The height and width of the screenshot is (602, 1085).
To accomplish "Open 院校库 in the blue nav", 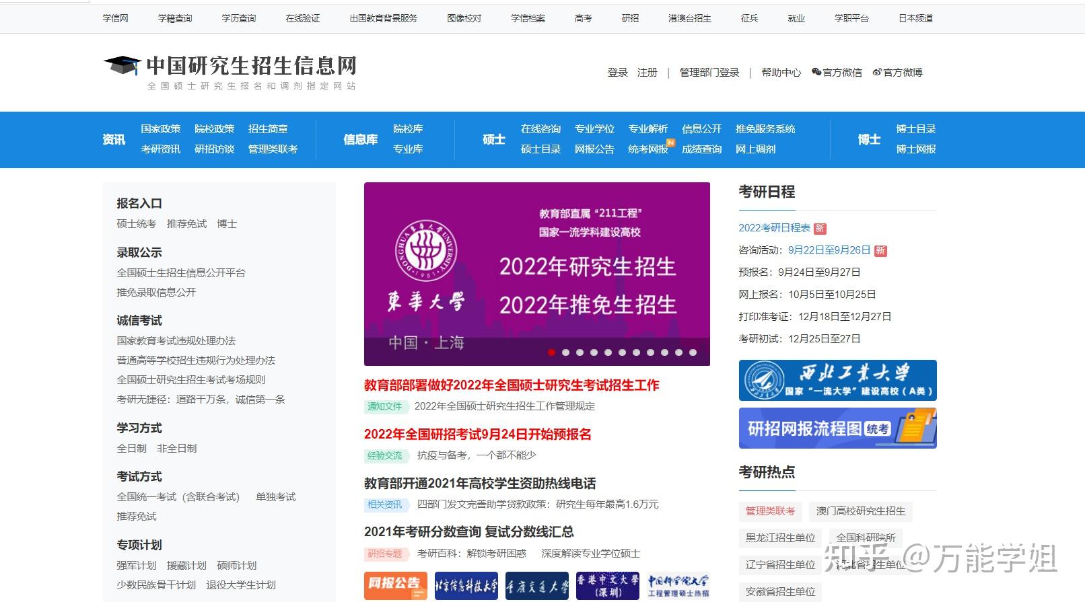I will pyautogui.click(x=408, y=129).
